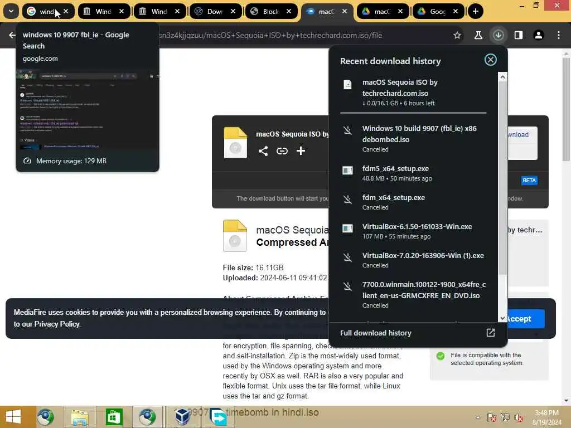Toggle the downloads toolbar button
This screenshot has width=571, height=428.
[x=498, y=35]
